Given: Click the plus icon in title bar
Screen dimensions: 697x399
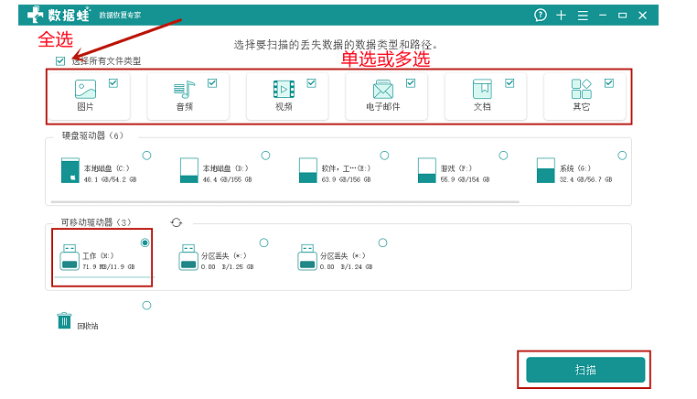Looking at the screenshot, I should click(561, 16).
